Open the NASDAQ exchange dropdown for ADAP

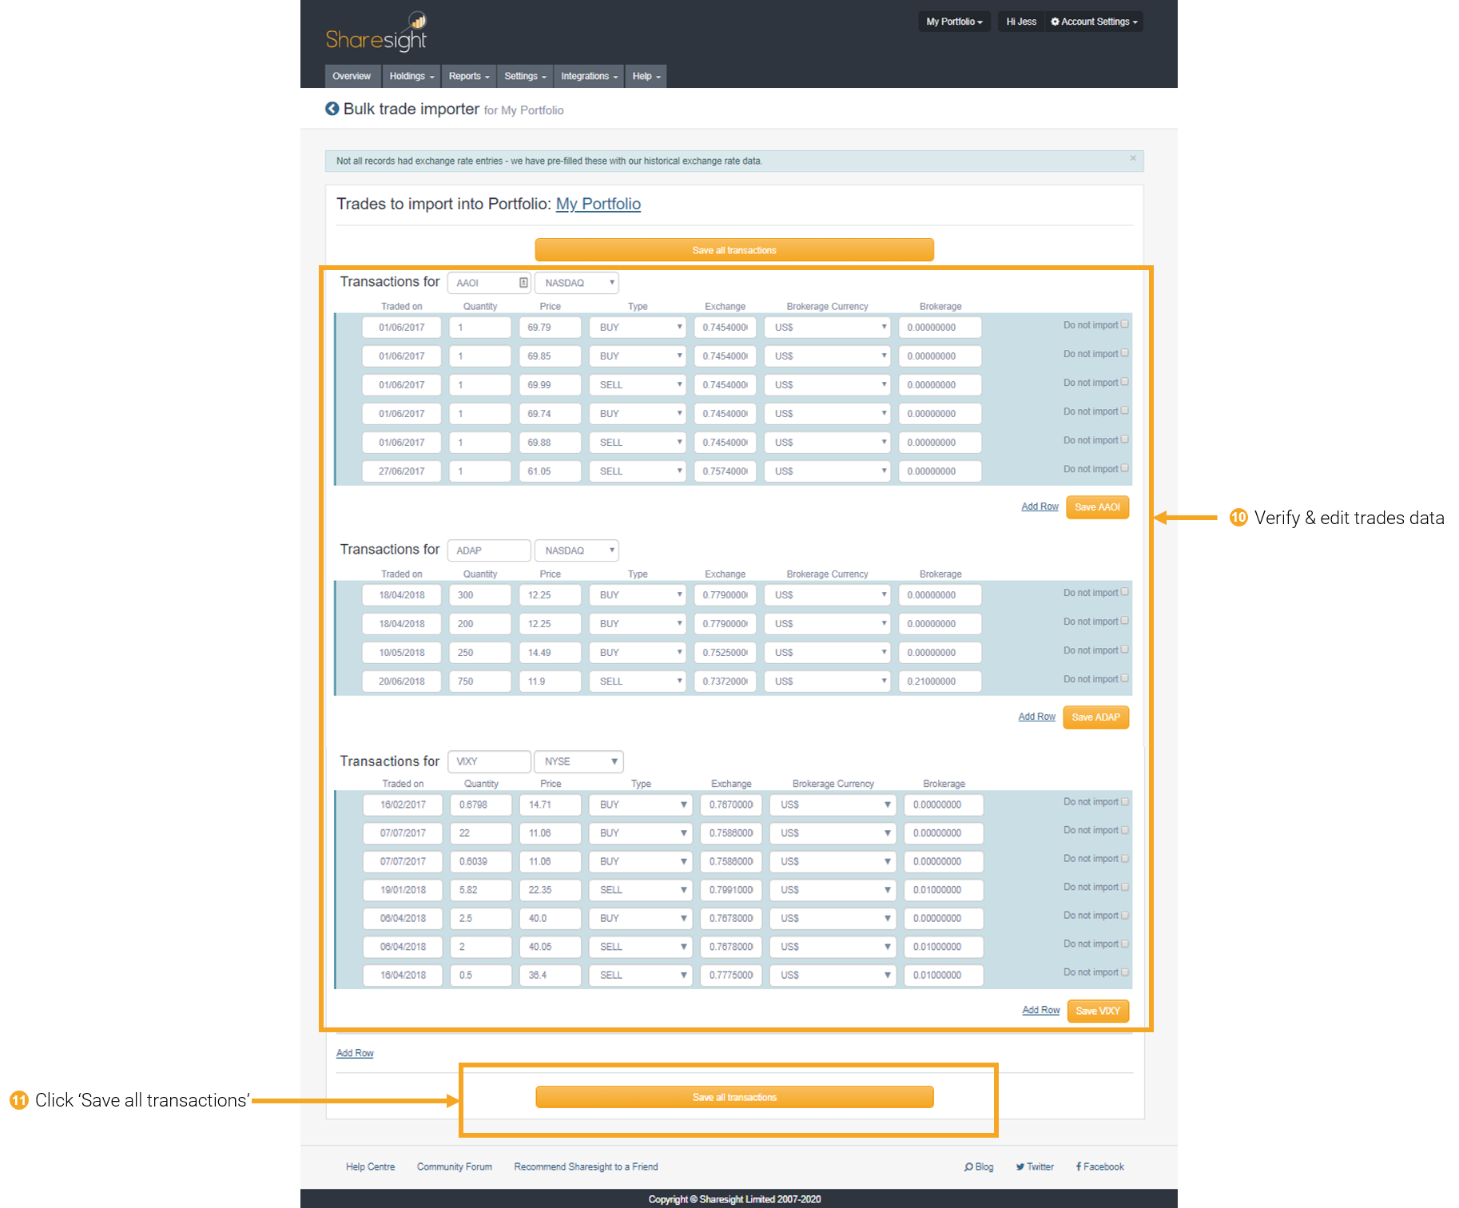[x=577, y=550]
